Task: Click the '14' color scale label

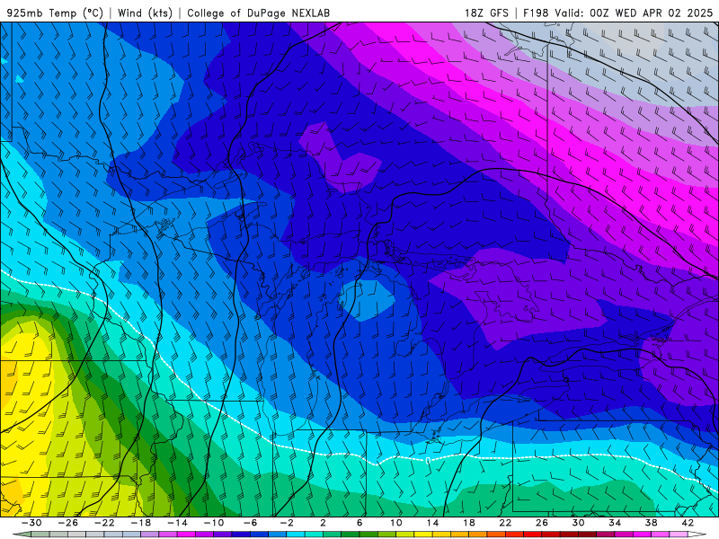Action: [x=432, y=523]
